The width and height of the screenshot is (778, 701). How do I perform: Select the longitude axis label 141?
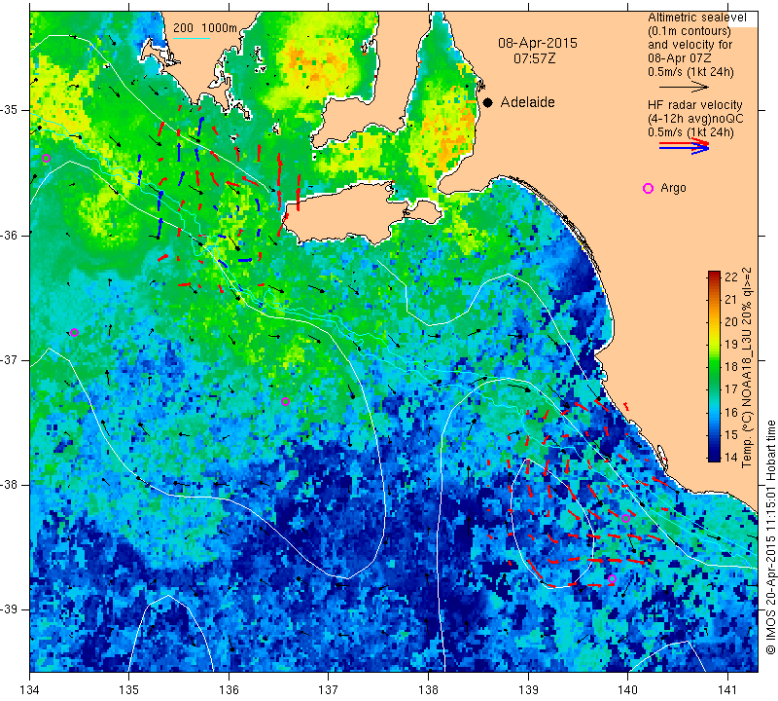[727, 690]
